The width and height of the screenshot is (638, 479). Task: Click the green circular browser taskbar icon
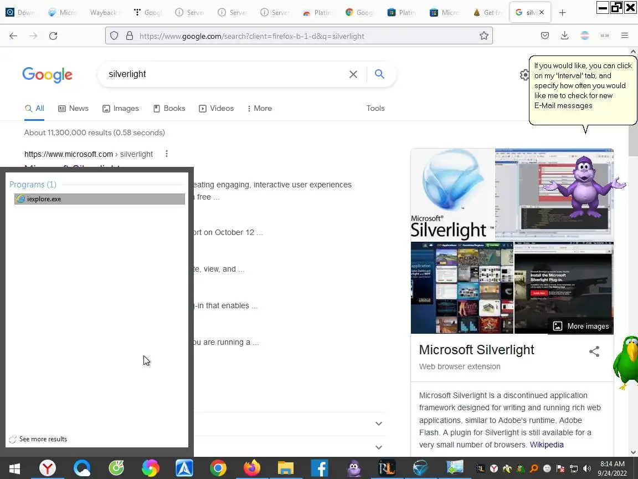point(116,468)
